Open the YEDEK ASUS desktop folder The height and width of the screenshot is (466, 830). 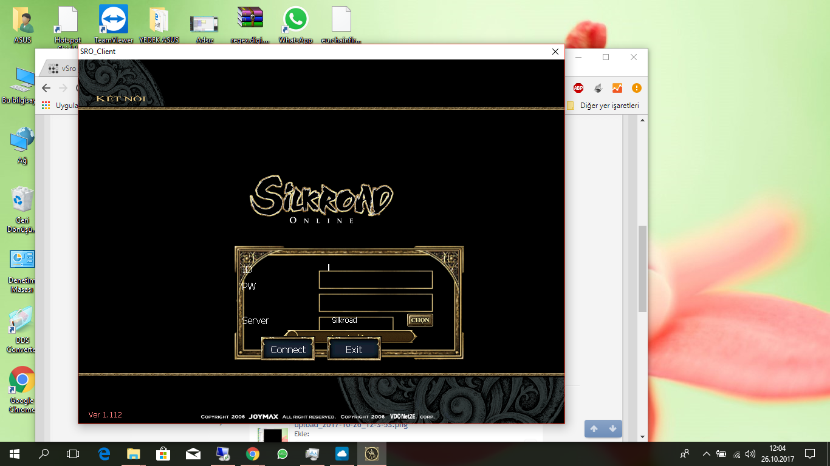click(x=159, y=25)
